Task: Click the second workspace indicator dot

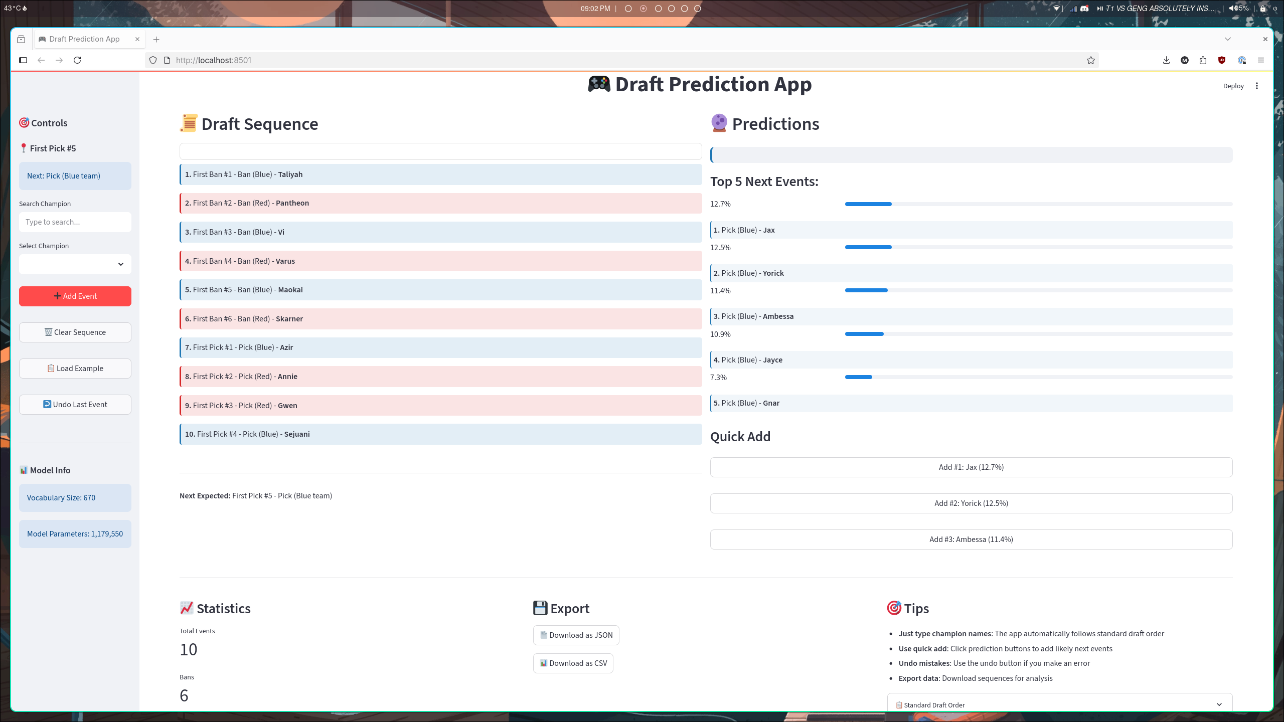Action: [x=644, y=9]
